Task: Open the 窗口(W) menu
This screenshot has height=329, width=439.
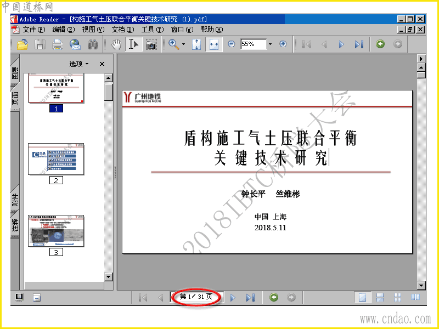Action: click(x=182, y=30)
